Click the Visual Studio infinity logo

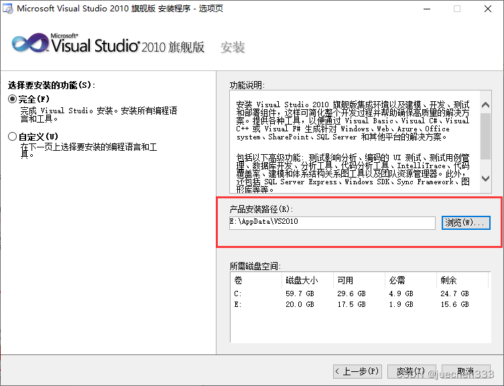click(x=30, y=43)
